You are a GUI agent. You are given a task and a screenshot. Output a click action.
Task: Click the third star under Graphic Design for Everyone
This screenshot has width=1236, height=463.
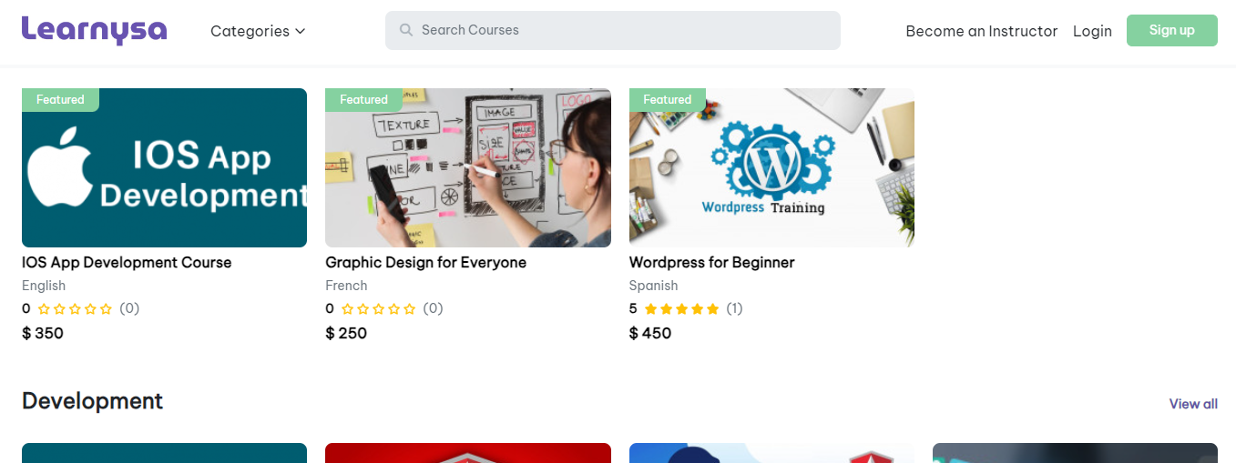379,309
